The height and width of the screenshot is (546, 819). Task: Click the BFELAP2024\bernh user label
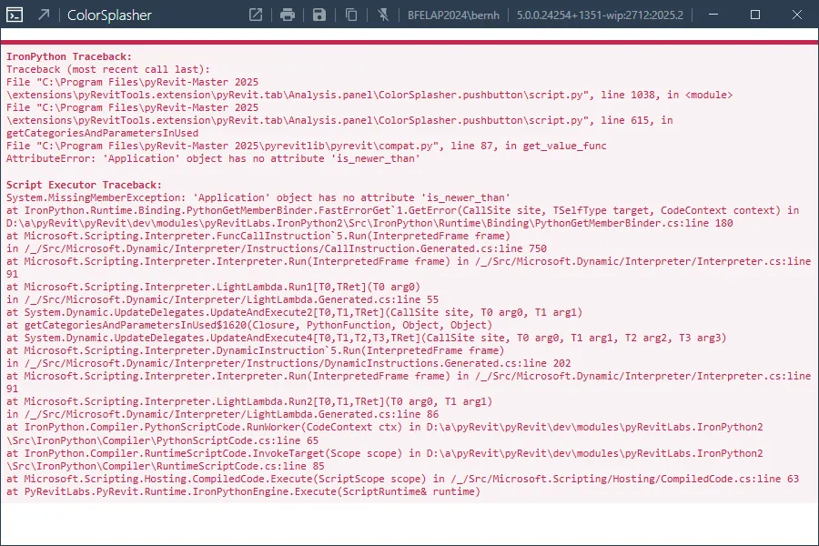click(453, 15)
